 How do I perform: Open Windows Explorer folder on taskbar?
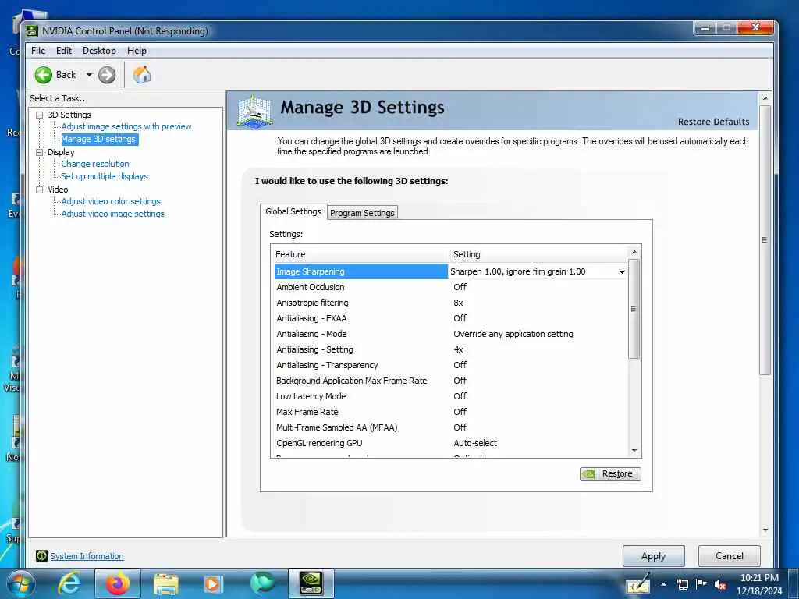click(165, 583)
